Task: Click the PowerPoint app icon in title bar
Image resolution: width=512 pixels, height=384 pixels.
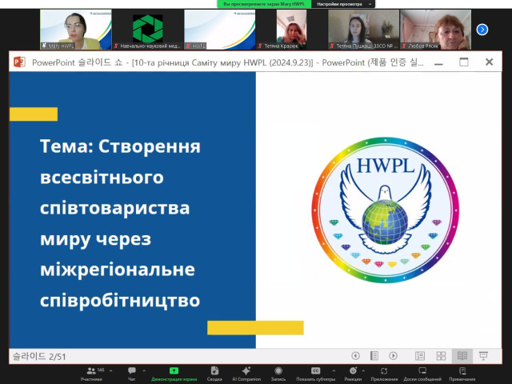Action: [19, 62]
